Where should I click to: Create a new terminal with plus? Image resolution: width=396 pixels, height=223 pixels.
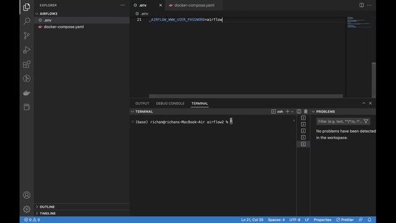click(287, 111)
